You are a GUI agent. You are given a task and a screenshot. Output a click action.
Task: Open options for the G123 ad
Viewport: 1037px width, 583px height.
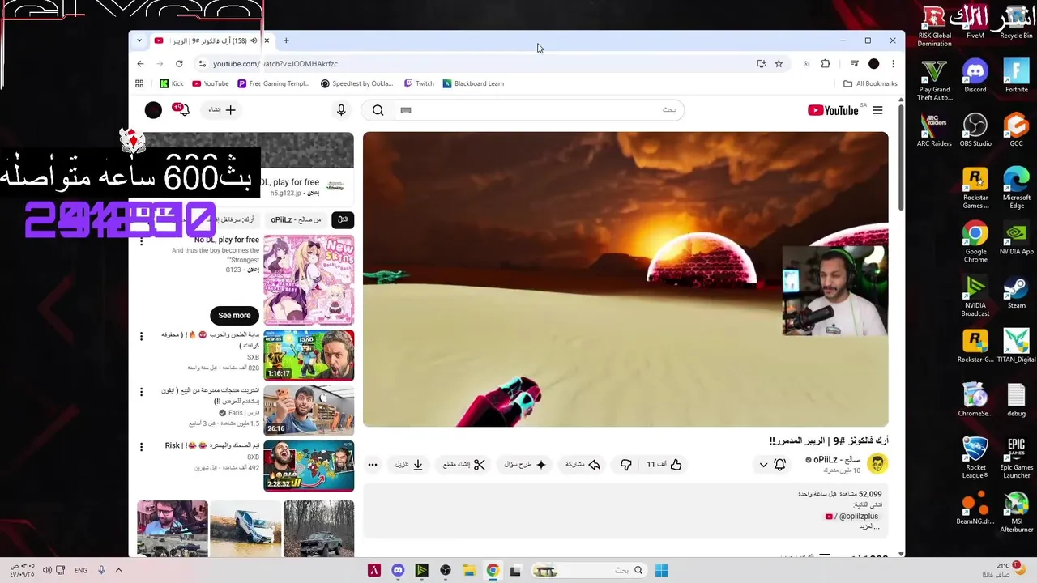141,241
